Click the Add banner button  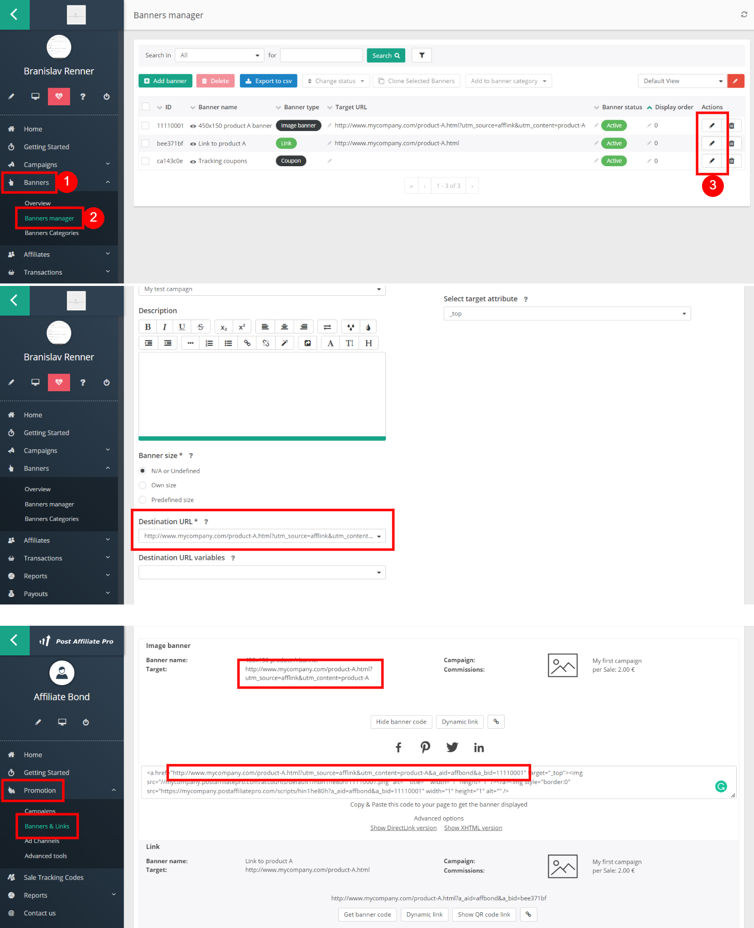click(x=165, y=81)
